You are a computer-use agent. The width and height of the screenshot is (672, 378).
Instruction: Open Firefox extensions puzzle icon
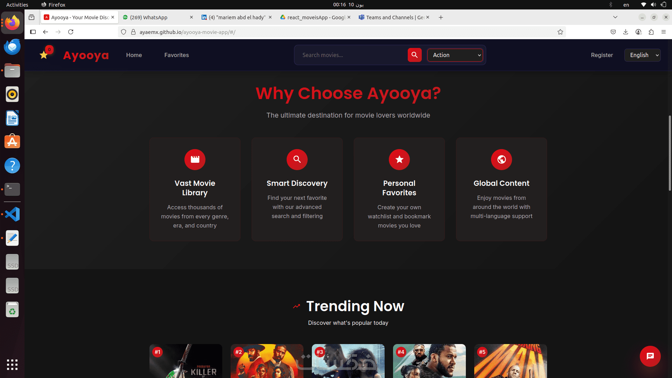[x=651, y=32]
